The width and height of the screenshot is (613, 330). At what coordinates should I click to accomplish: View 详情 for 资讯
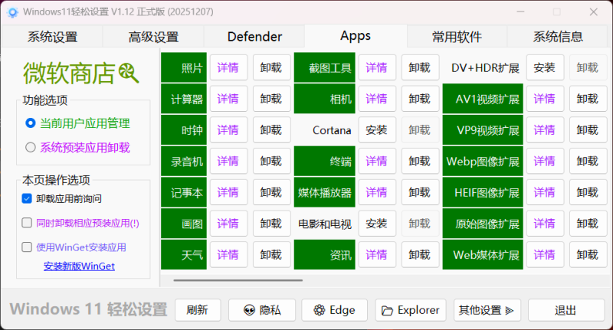pos(377,255)
